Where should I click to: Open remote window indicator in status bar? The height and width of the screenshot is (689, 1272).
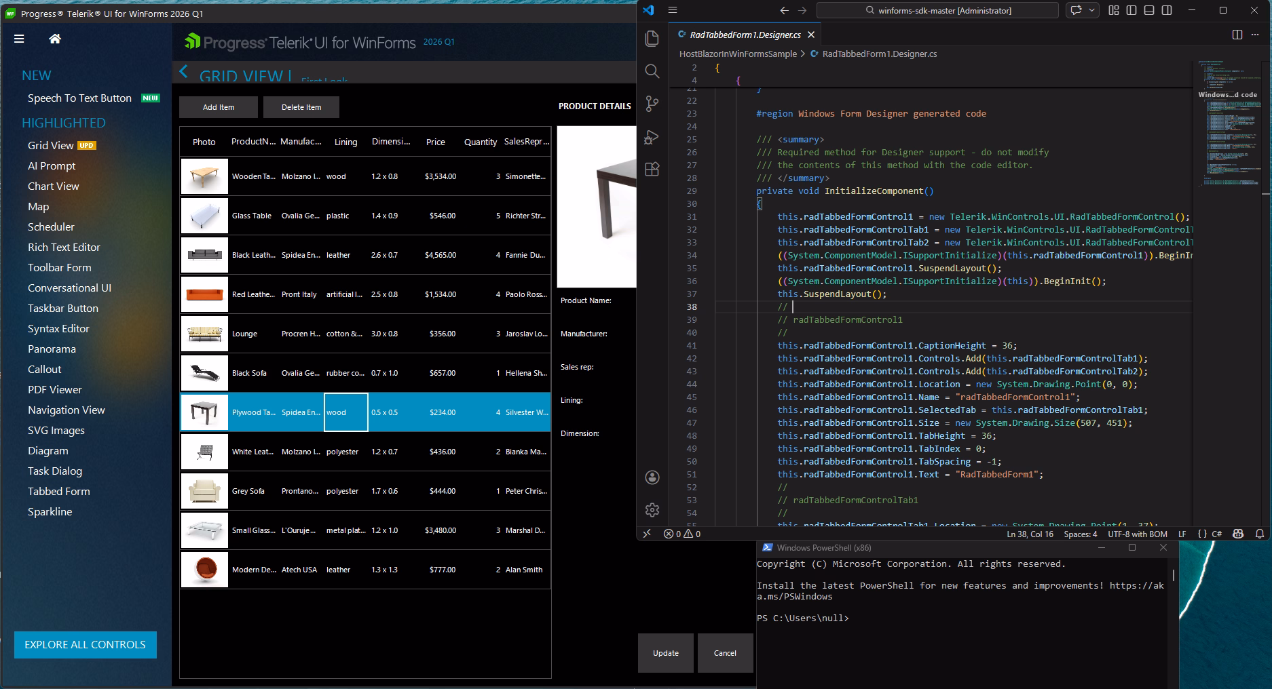(x=647, y=534)
